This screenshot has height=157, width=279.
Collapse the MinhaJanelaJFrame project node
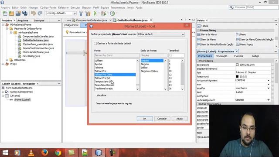[3, 25]
